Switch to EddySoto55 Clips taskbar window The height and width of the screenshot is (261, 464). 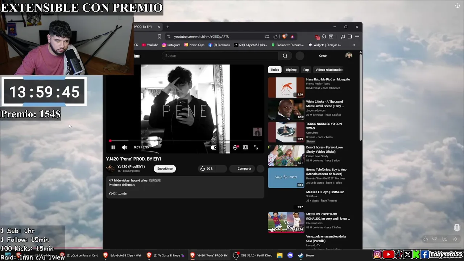(122, 255)
